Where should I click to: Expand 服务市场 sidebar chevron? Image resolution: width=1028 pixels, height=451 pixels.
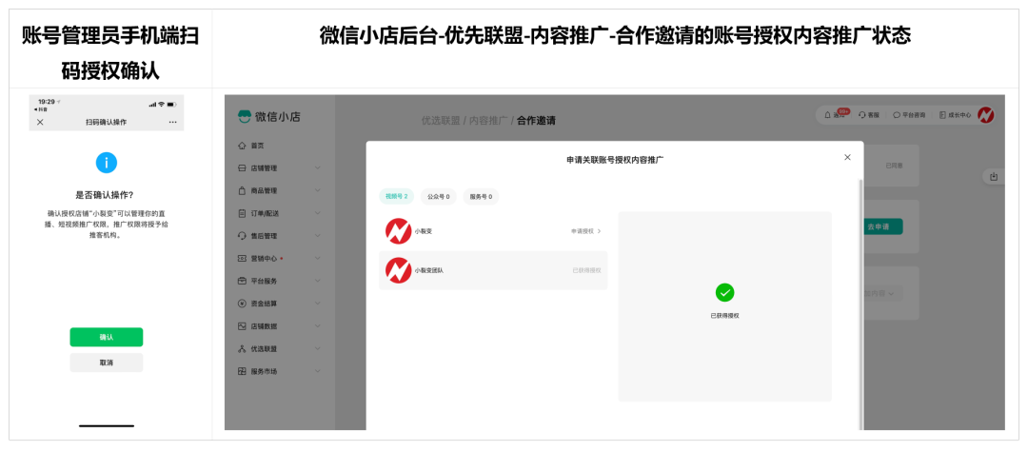coord(318,371)
